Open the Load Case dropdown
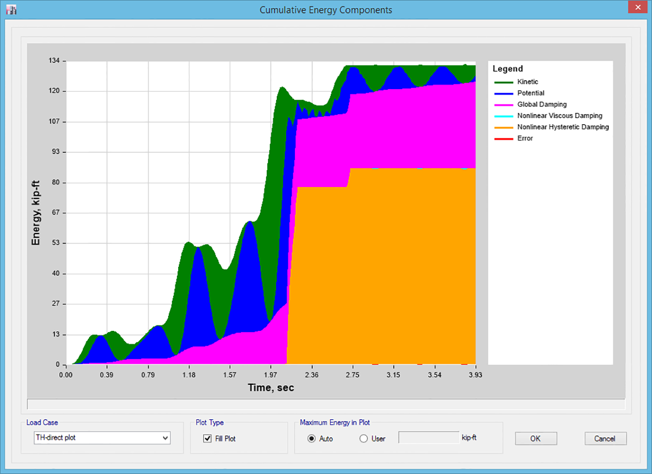The width and height of the screenshot is (652, 474). click(x=102, y=438)
